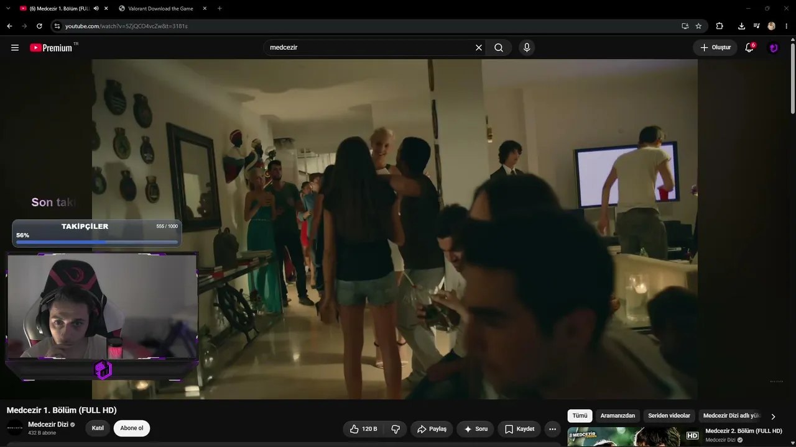This screenshot has width=796, height=447.
Task: Open media controls in browser toolbar
Action: (756, 26)
